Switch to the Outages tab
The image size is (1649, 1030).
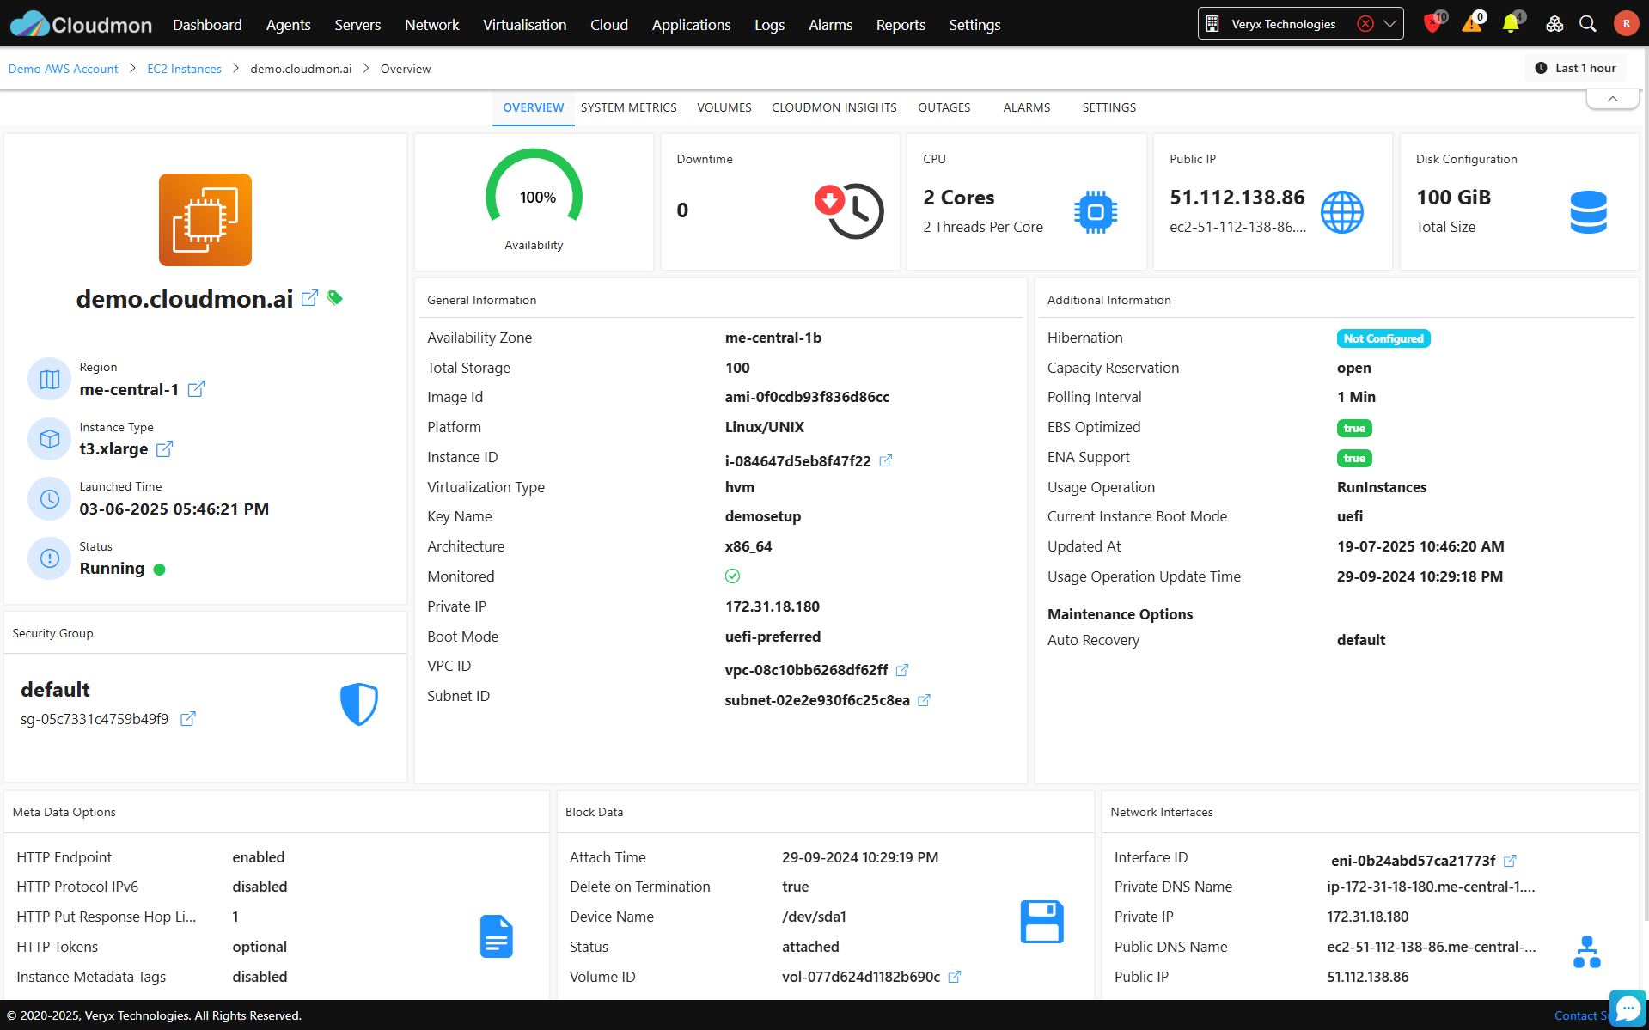click(x=944, y=107)
